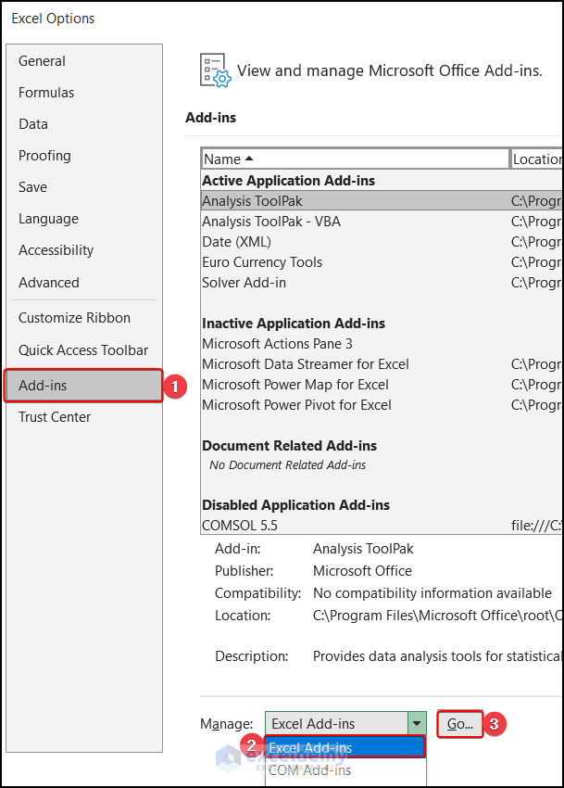Open Customize Ribbon settings
Screen dimensions: 564x788
(74, 318)
